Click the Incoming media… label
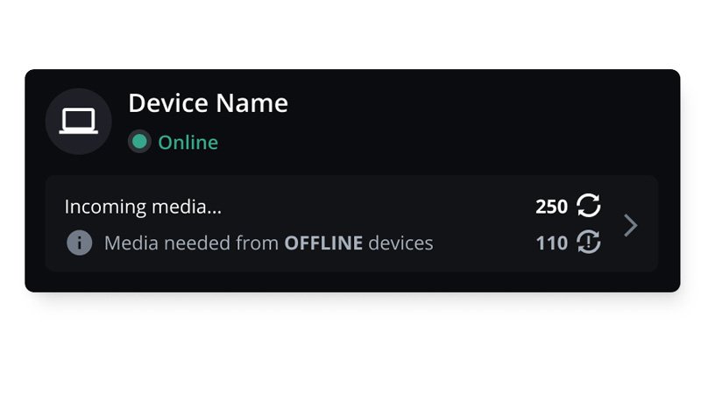This screenshot has height=394, width=701. (x=143, y=207)
